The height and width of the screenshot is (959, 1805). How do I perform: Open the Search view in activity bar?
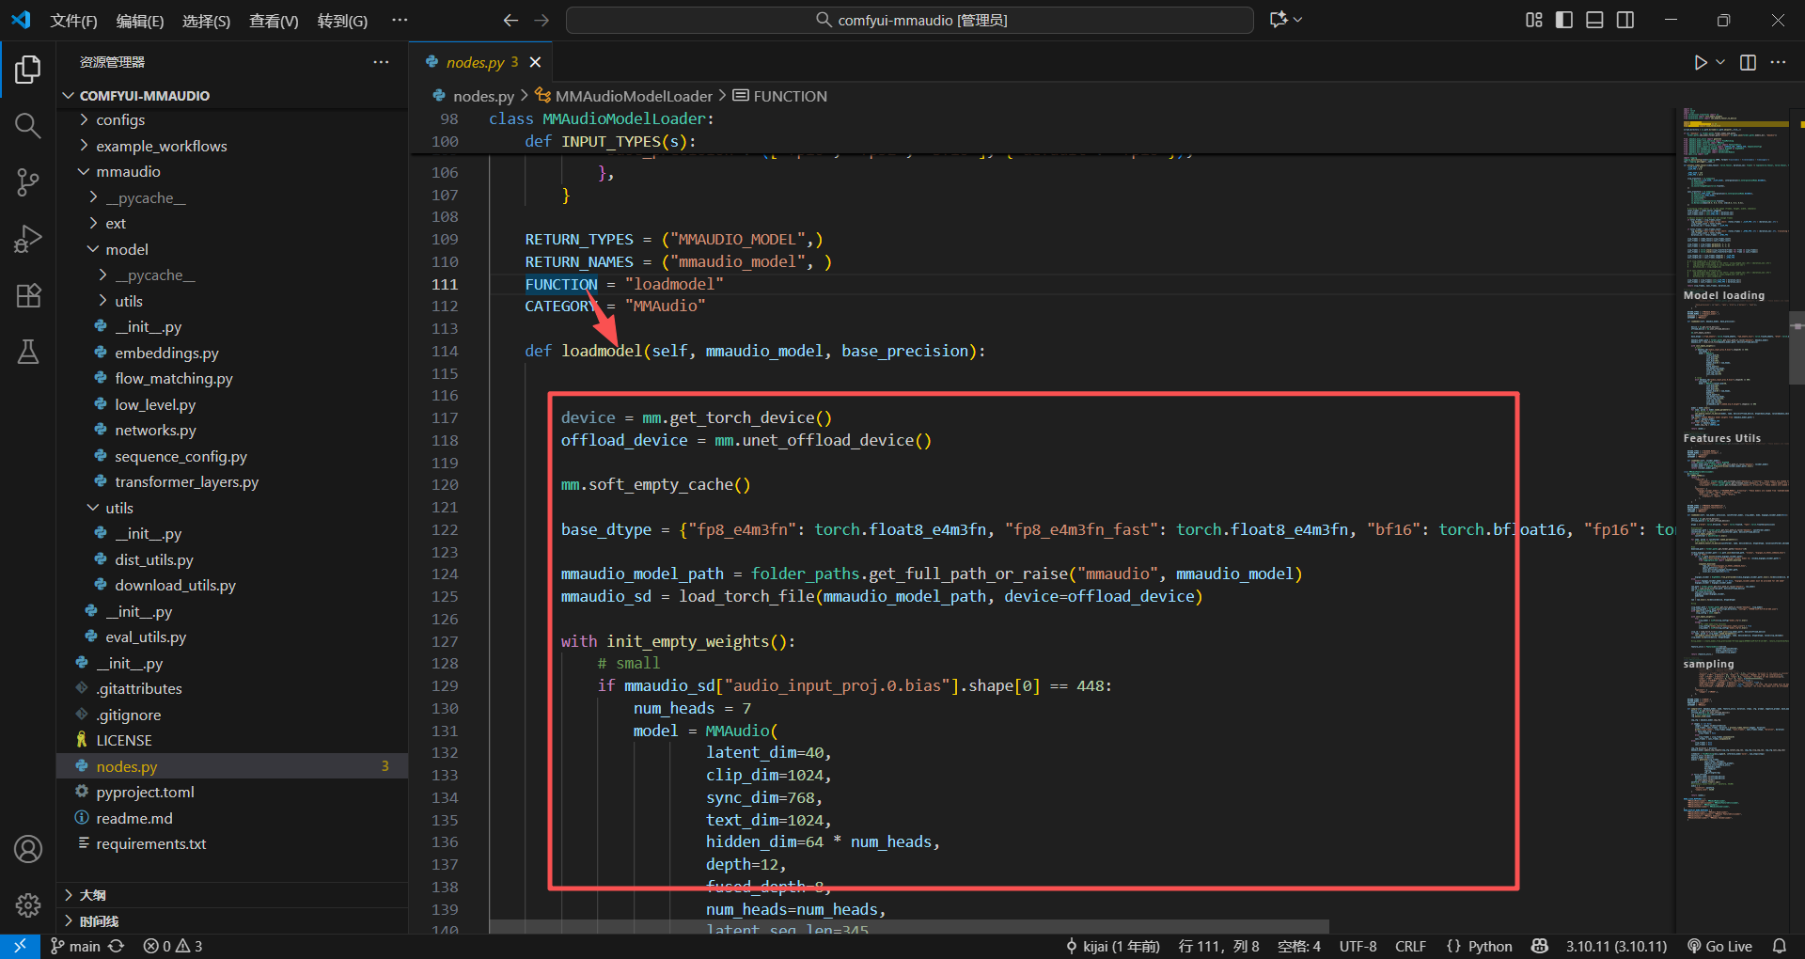click(28, 126)
